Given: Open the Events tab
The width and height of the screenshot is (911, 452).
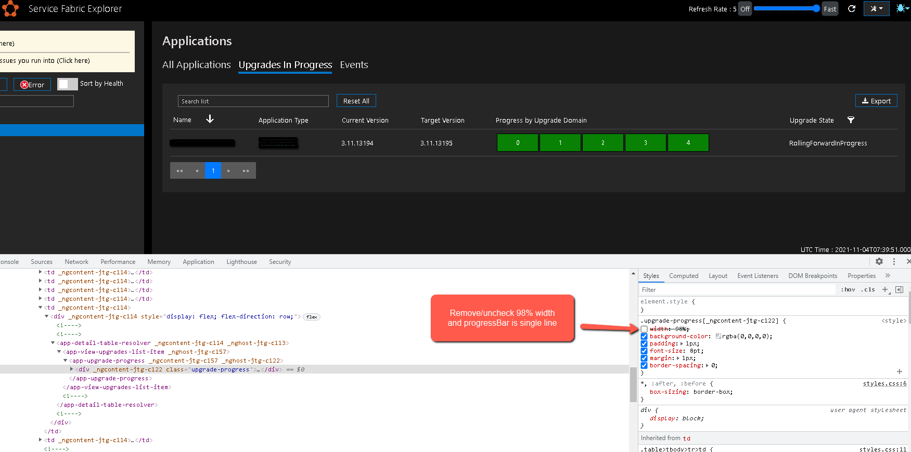Looking at the screenshot, I should (354, 64).
